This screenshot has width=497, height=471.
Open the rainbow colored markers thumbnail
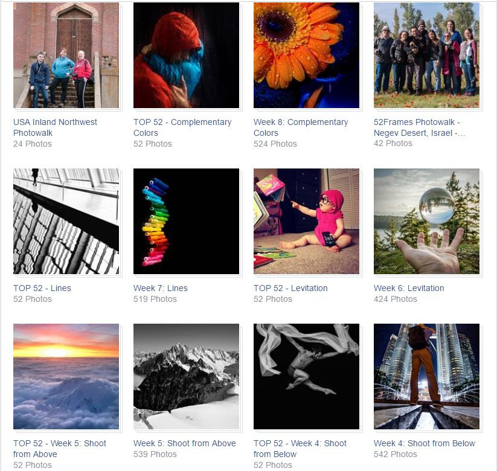tap(186, 221)
